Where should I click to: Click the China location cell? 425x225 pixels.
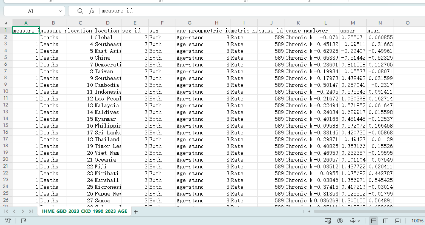pos(107,58)
